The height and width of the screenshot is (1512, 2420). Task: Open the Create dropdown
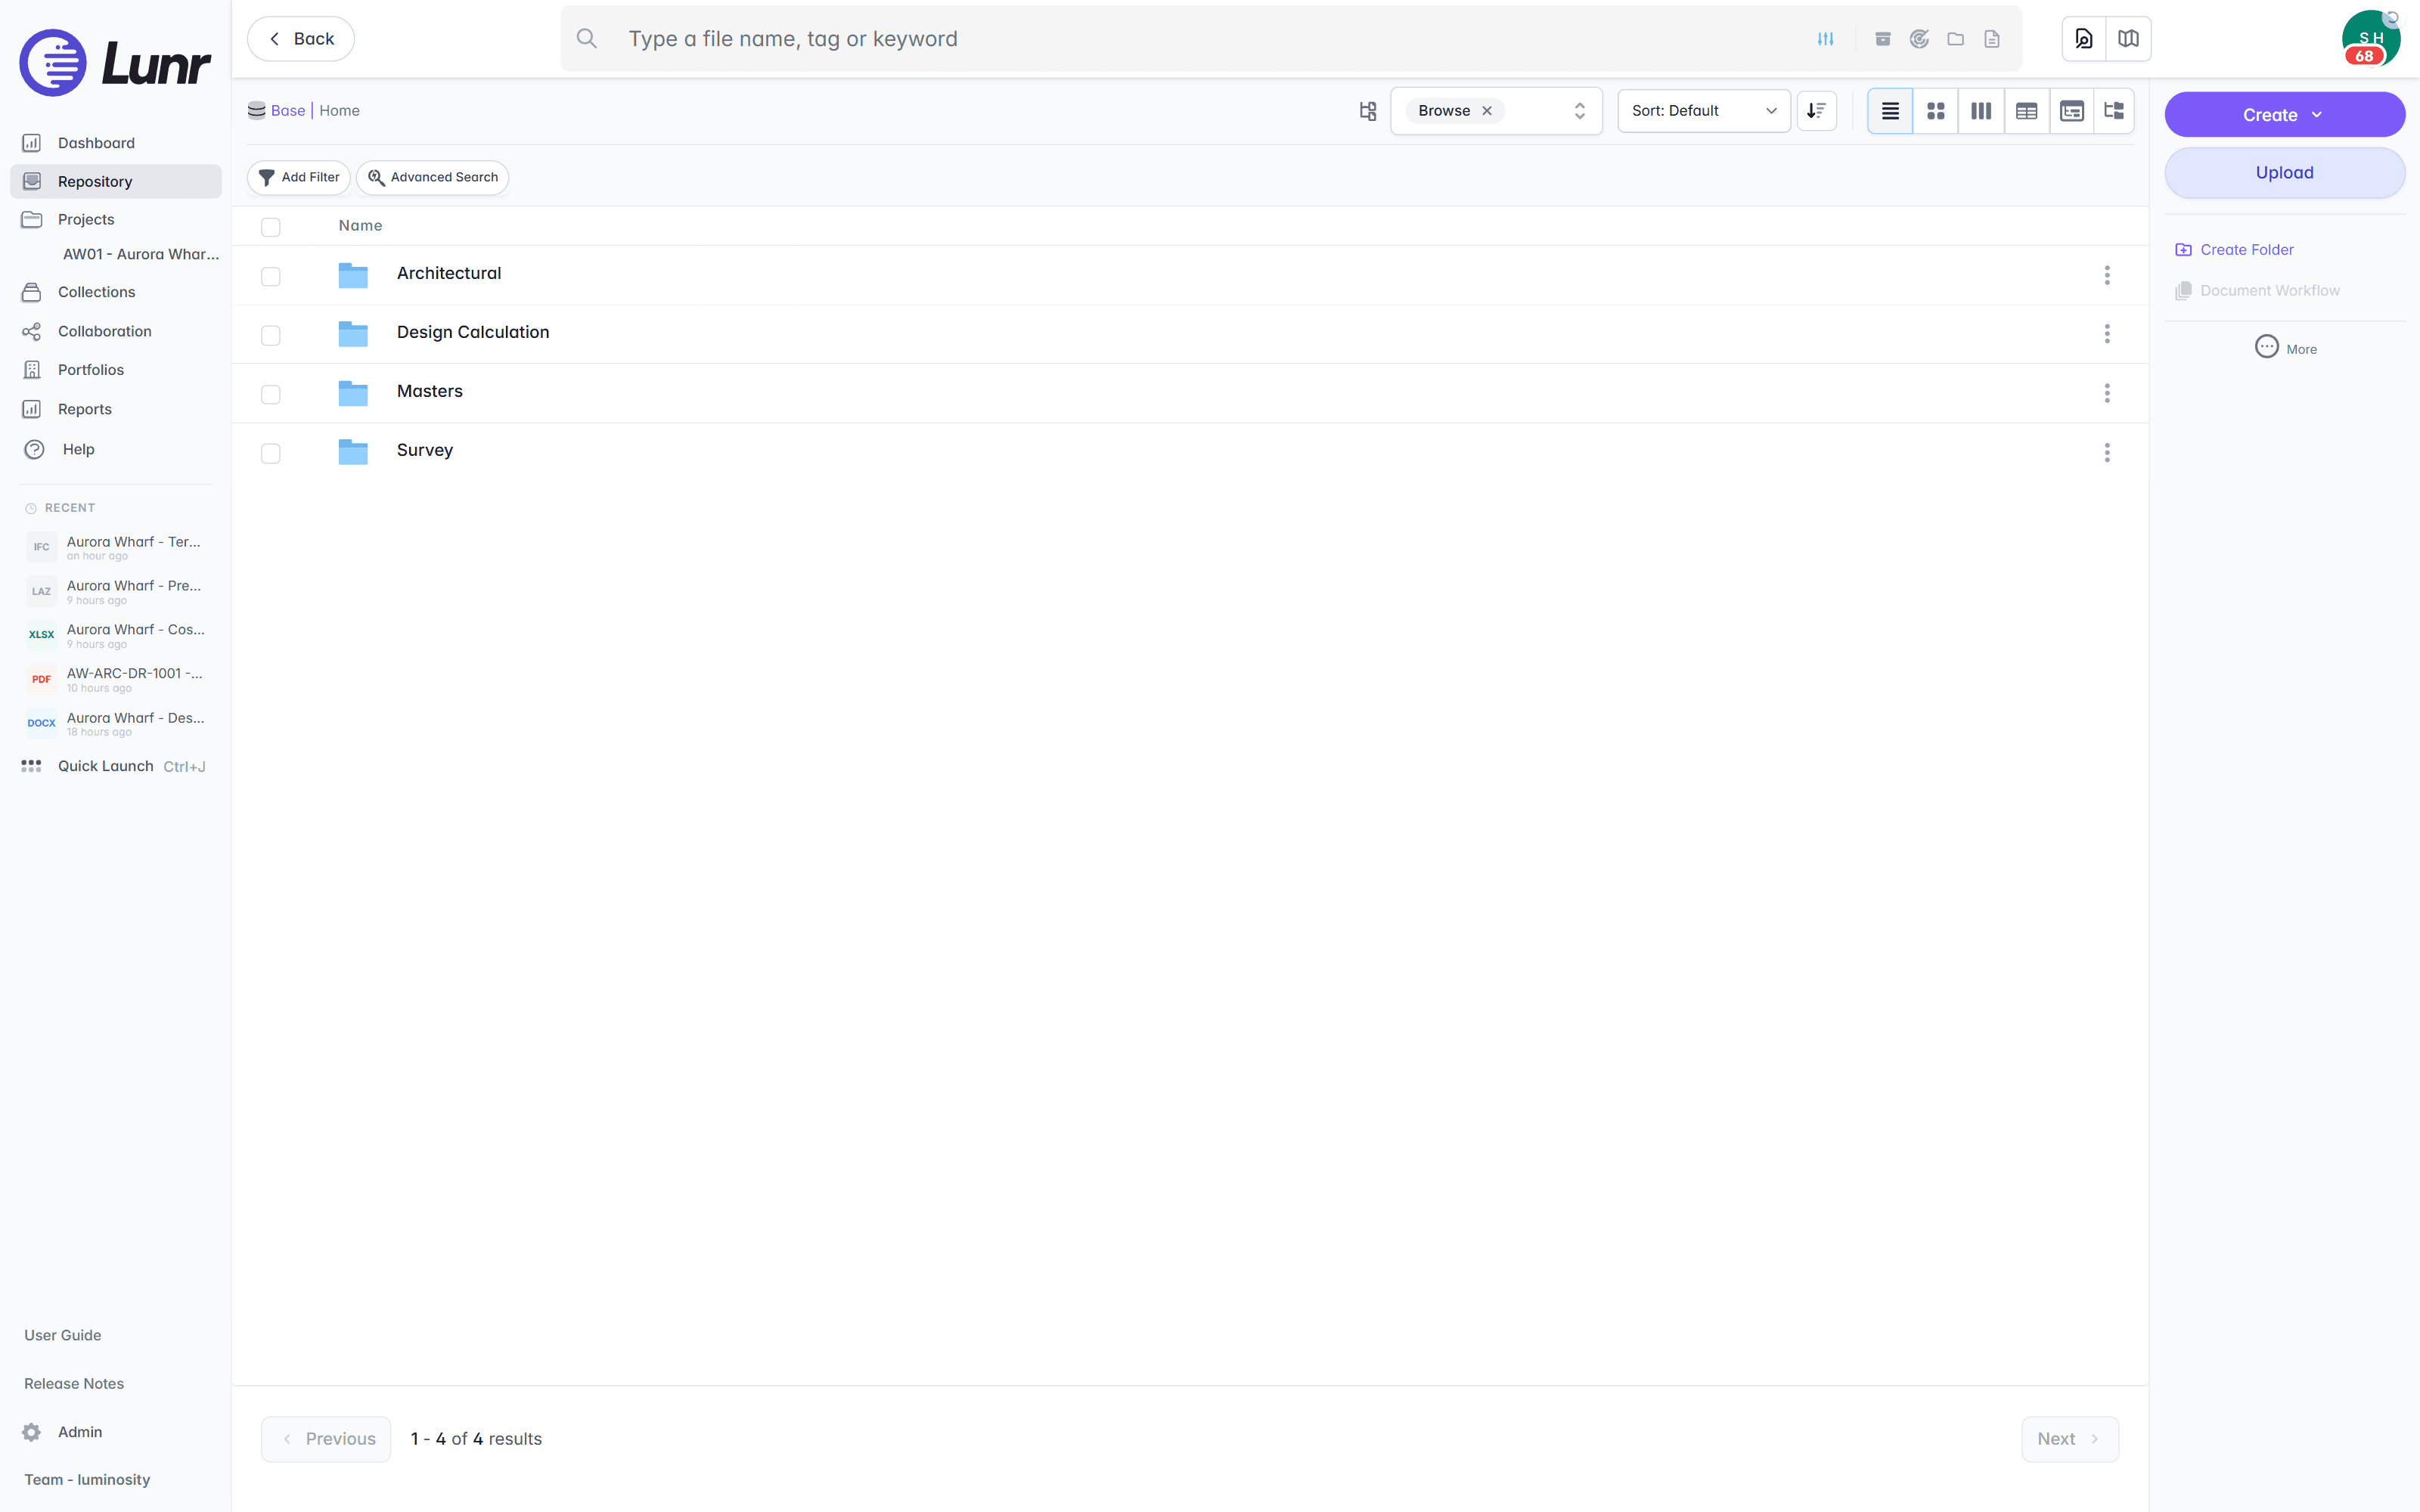[x=2285, y=115]
